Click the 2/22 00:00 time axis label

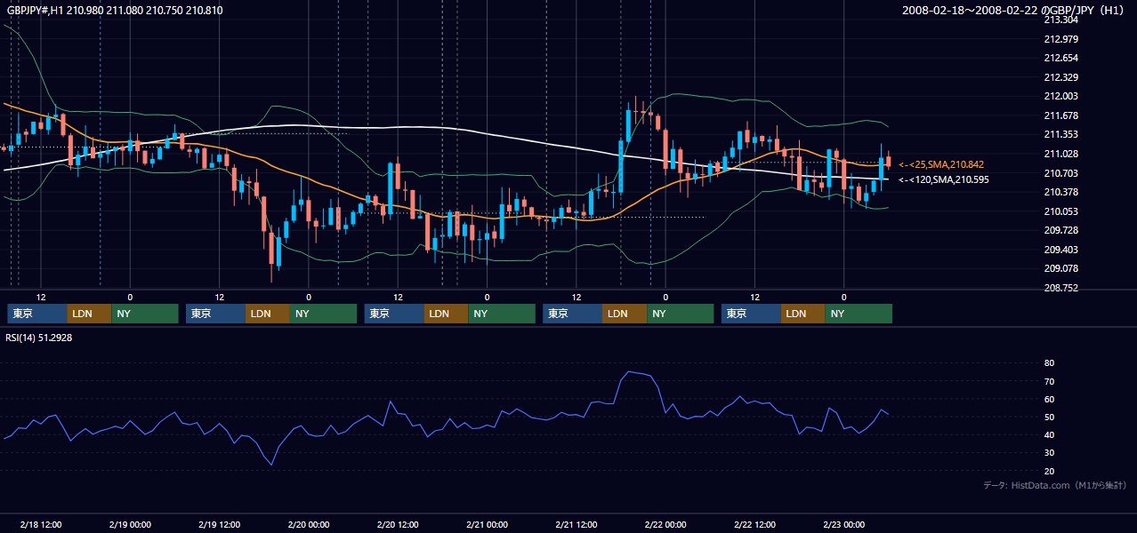[x=665, y=524]
